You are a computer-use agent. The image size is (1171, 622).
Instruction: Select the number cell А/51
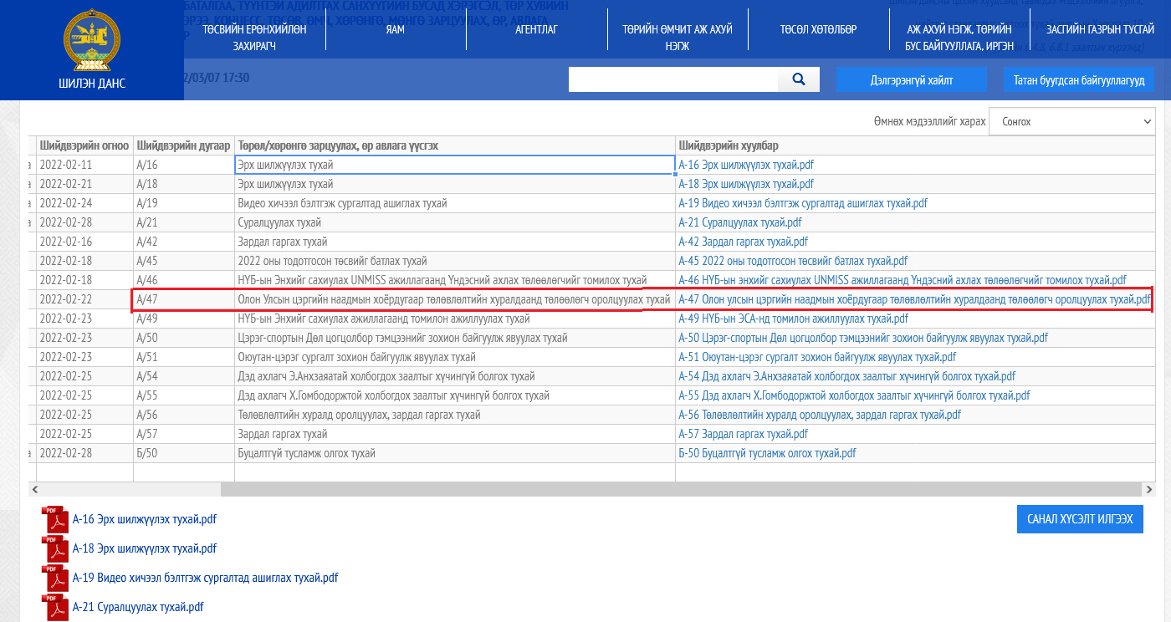(x=184, y=357)
